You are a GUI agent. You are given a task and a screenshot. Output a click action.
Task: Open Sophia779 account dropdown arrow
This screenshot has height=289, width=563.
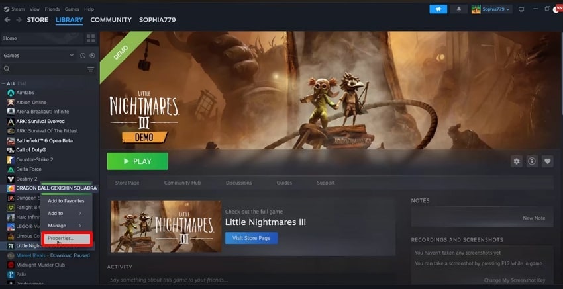508,9
